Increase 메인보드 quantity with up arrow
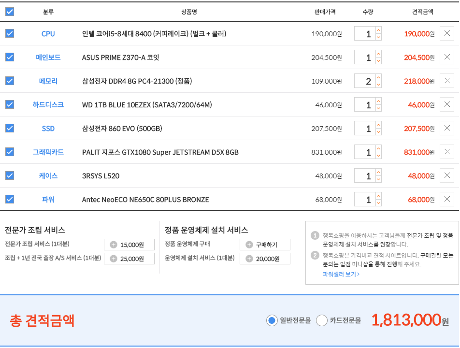The height and width of the screenshot is (348, 460). 378,54
